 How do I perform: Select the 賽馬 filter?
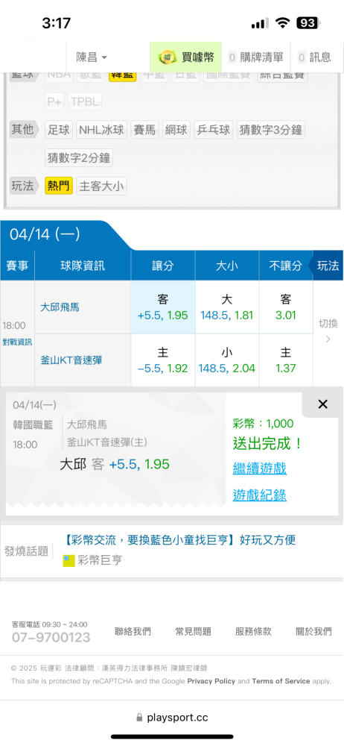click(144, 130)
